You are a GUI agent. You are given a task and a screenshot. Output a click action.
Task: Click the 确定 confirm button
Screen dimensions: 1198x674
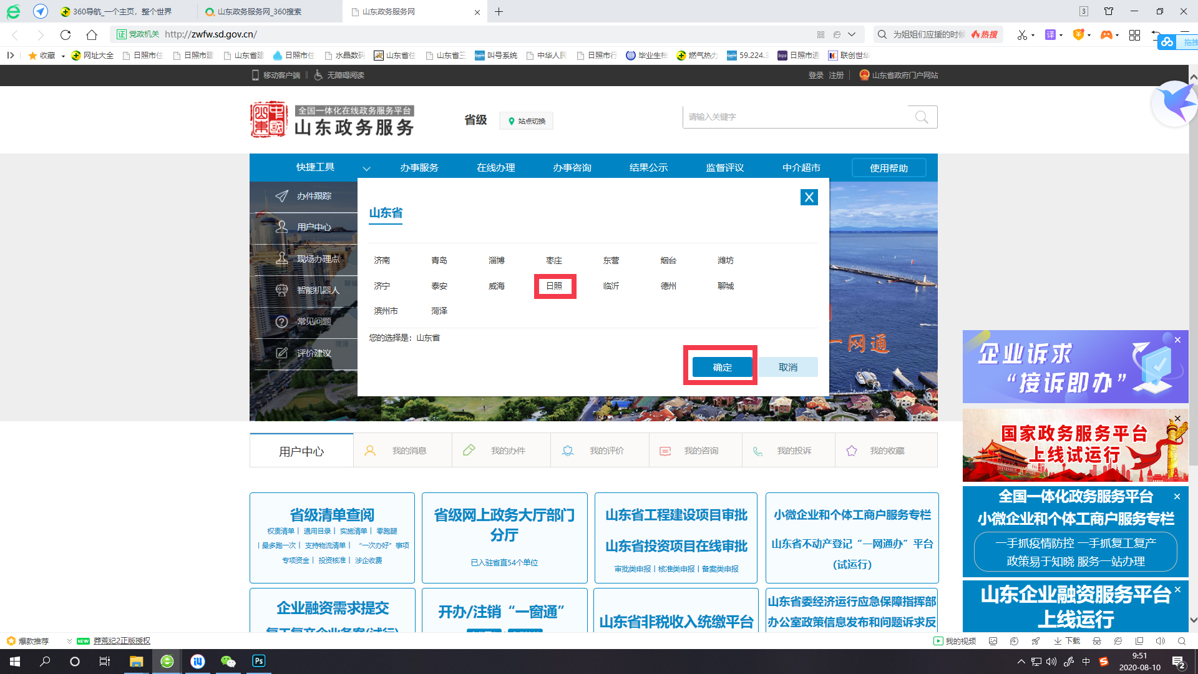tap(721, 367)
